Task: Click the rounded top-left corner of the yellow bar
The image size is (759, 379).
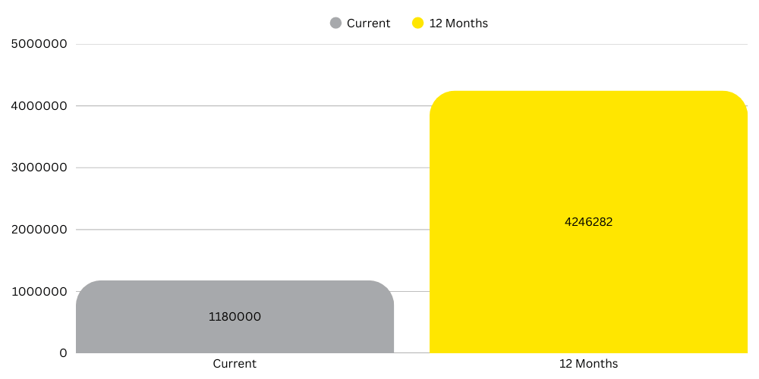Action: [439, 100]
